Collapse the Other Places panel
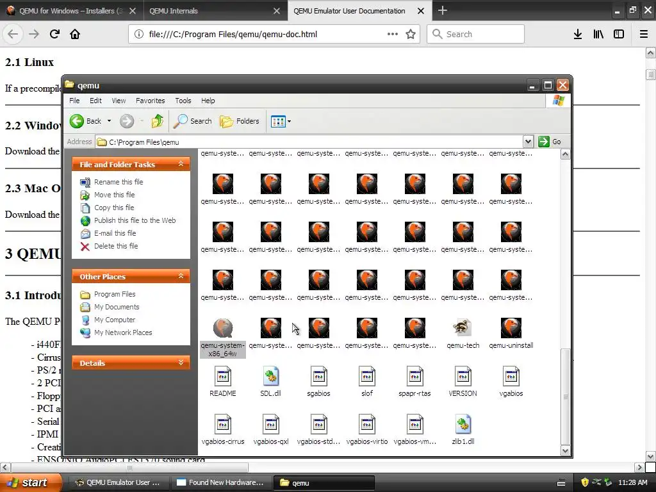 (x=181, y=276)
